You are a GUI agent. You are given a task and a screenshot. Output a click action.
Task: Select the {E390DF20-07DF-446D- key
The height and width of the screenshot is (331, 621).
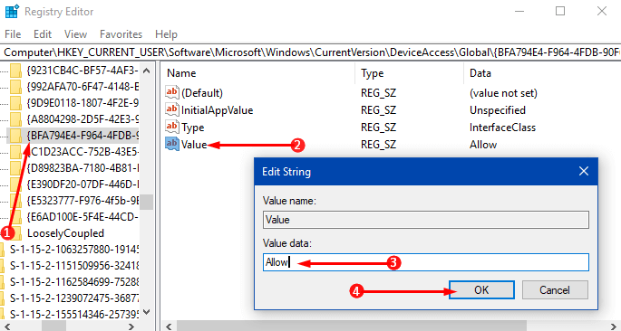click(x=82, y=184)
